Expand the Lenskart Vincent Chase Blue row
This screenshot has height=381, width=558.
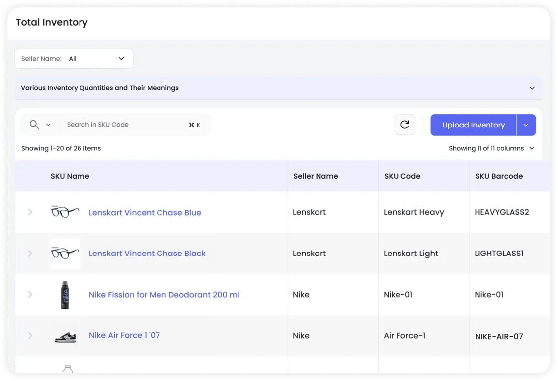[30, 212]
